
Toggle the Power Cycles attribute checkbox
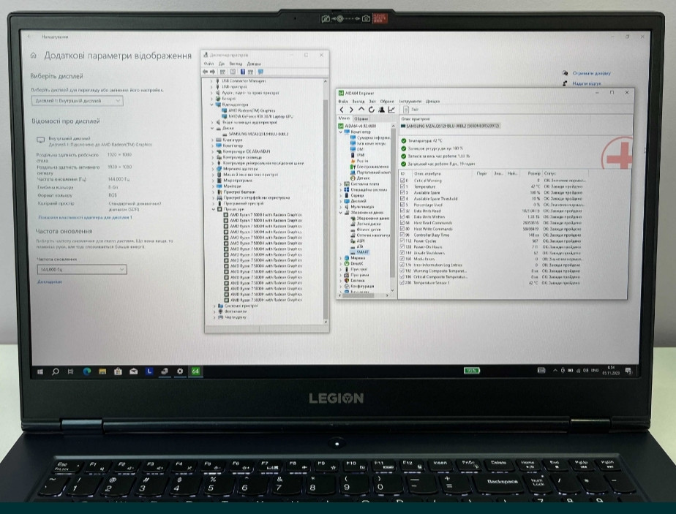[402, 241]
